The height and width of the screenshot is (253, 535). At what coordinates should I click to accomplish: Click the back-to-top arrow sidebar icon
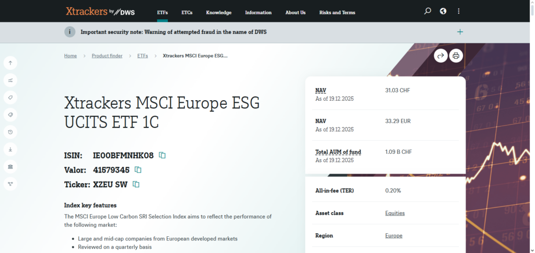coord(10,63)
